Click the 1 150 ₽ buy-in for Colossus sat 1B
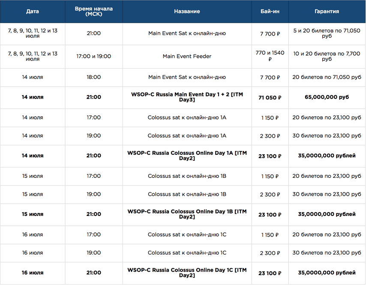The image size is (366, 285). click(270, 177)
